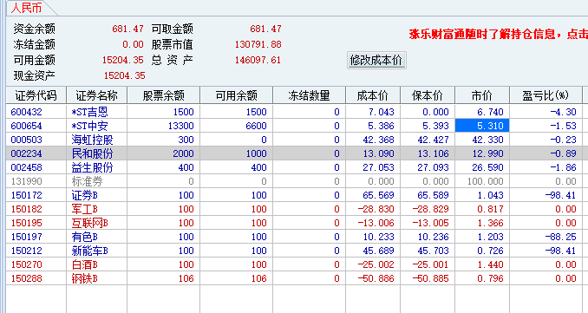
Task: Select fund code 150172
Action: (26, 195)
